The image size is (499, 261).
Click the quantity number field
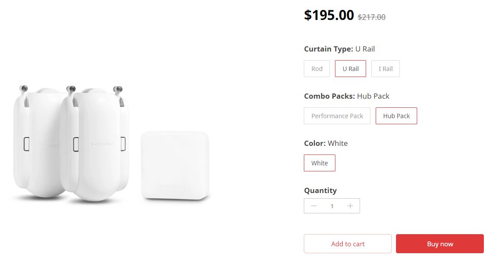coord(332,206)
